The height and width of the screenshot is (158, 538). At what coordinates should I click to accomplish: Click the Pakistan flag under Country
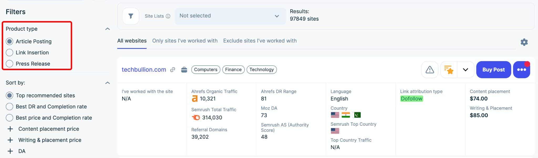[357, 115]
